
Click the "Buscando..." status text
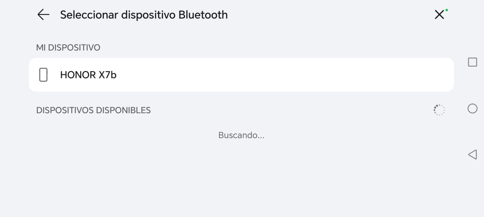pos(241,135)
